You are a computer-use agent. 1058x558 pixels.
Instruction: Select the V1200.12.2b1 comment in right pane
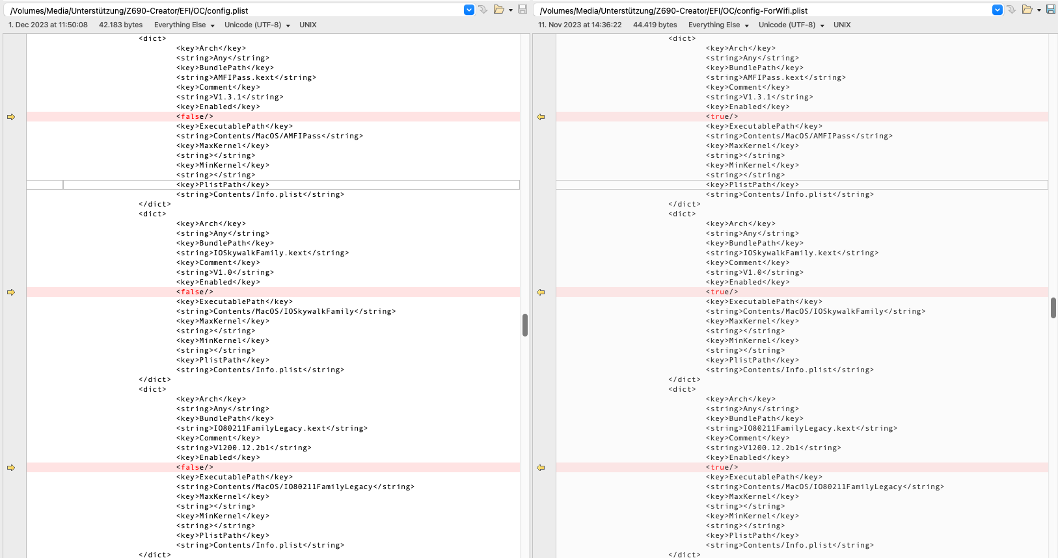coord(774,448)
